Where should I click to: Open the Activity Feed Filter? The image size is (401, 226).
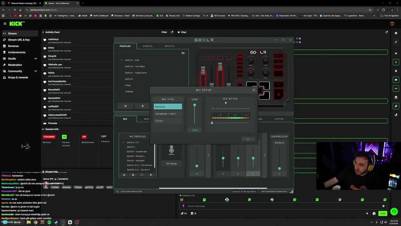164,32
